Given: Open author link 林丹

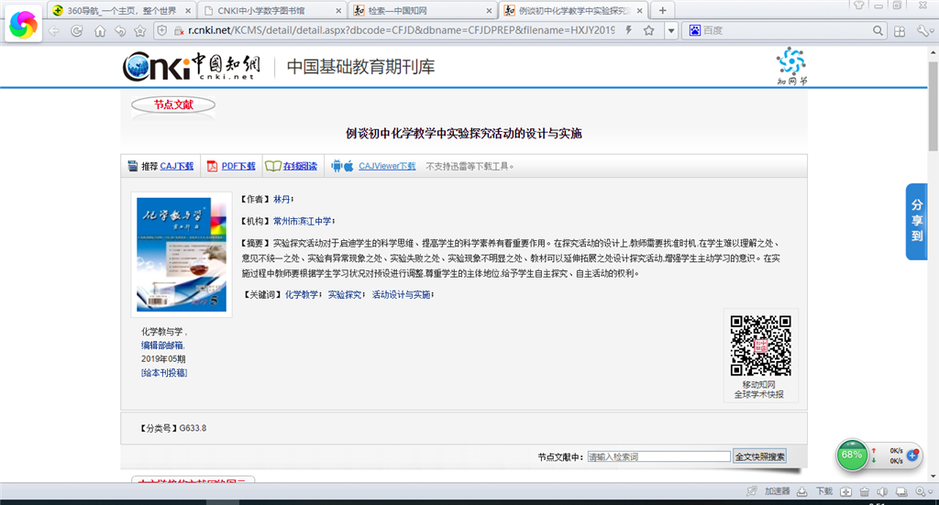Looking at the screenshot, I should (x=282, y=199).
